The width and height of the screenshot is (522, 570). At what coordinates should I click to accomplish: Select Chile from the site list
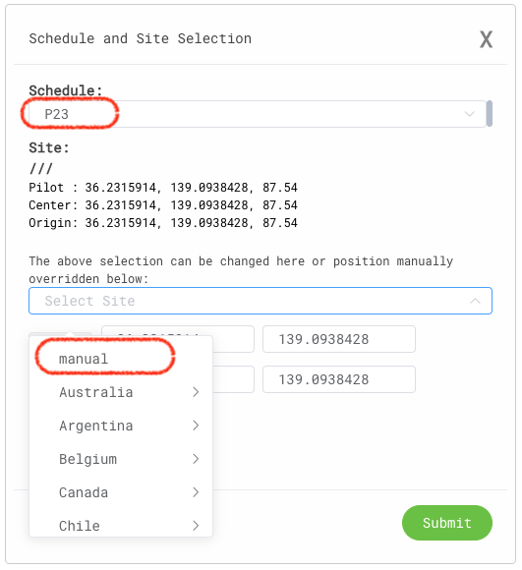[121, 526]
